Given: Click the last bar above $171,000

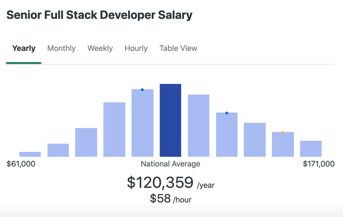Looking at the screenshot, I should tap(311, 148).
